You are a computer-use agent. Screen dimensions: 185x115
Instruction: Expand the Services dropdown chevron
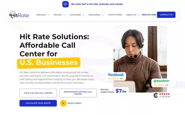click(48, 15)
